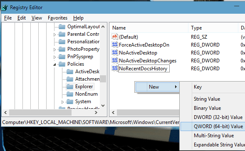Click the (Default) string value icon
Viewport: 245px width, 151px height.
click(114, 37)
